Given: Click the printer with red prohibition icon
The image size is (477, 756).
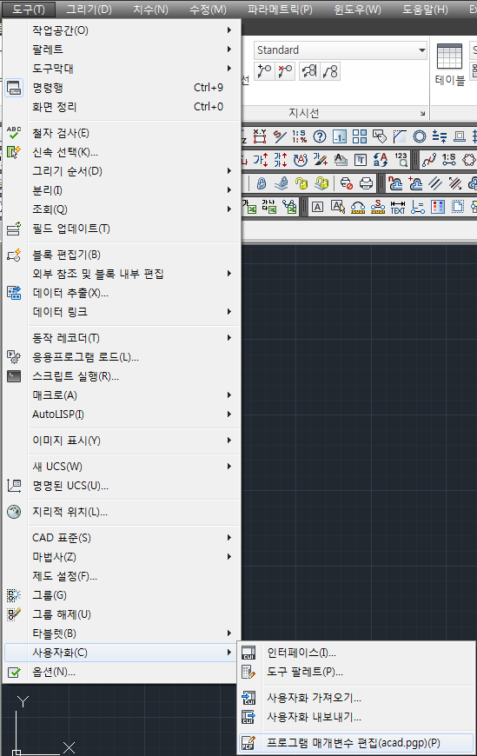Looking at the screenshot, I should (347, 183).
